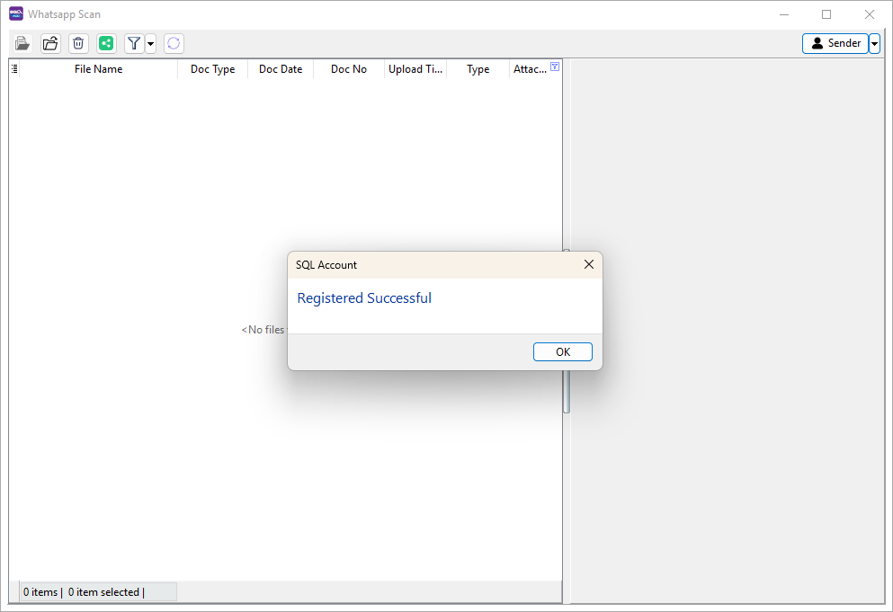Sort by Doc Type column header
Viewport: 893px width, 612px height.
[x=212, y=69]
